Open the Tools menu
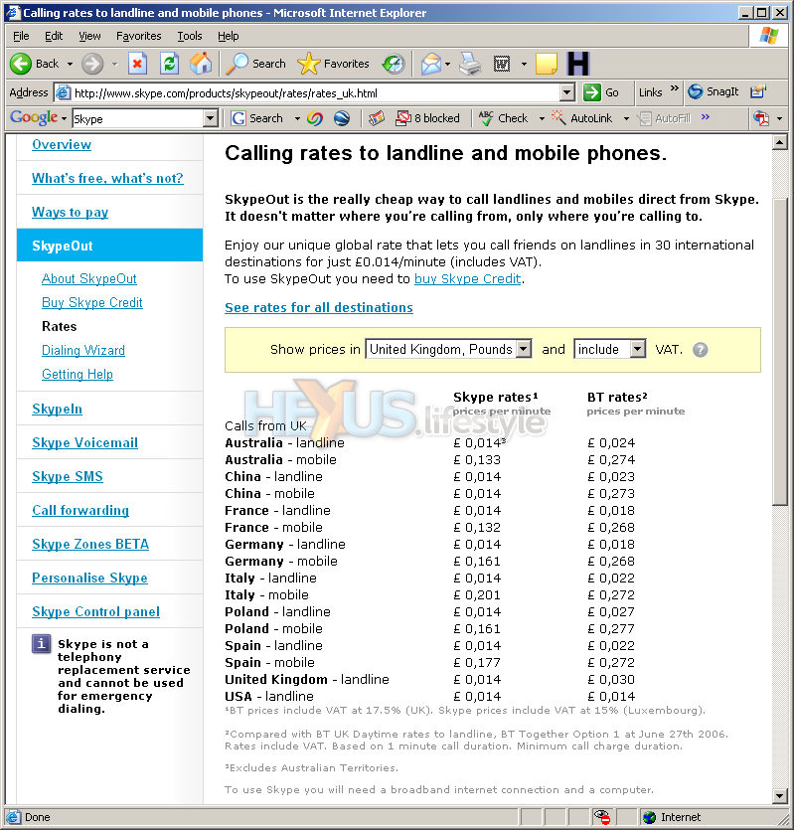Viewport: 794px width, 830px height. [x=190, y=36]
